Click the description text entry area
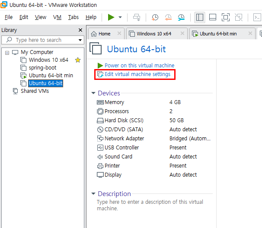262x228 pixels. (x=150, y=205)
